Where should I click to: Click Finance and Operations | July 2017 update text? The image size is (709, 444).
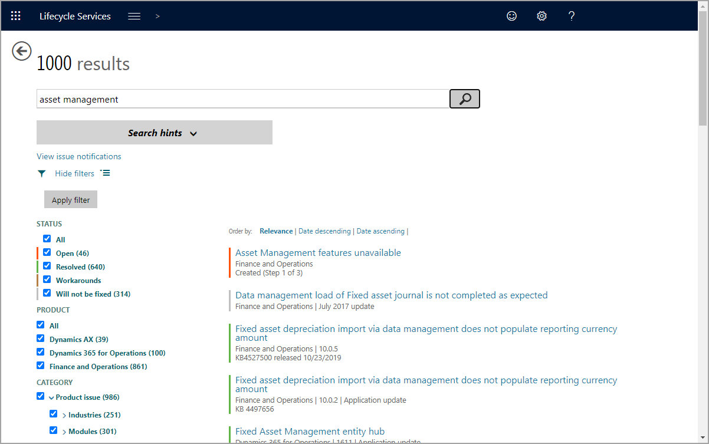click(x=304, y=306)
